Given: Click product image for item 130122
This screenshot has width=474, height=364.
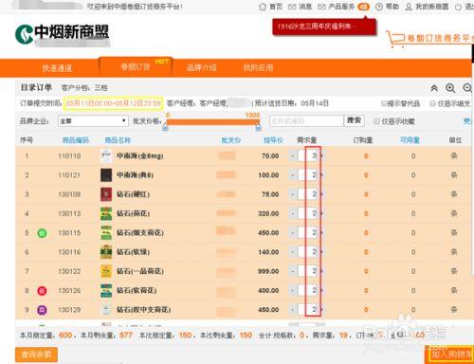Looking at the screenshot, I should point(106,271).
